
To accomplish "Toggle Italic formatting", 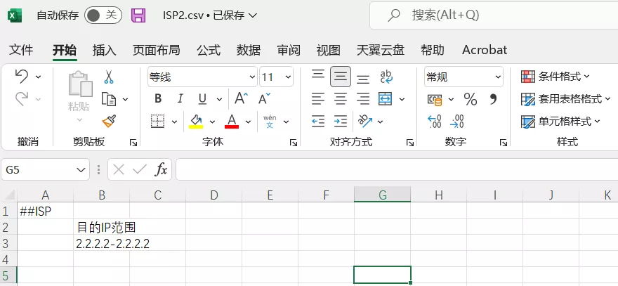I will (x=180, y=99).
